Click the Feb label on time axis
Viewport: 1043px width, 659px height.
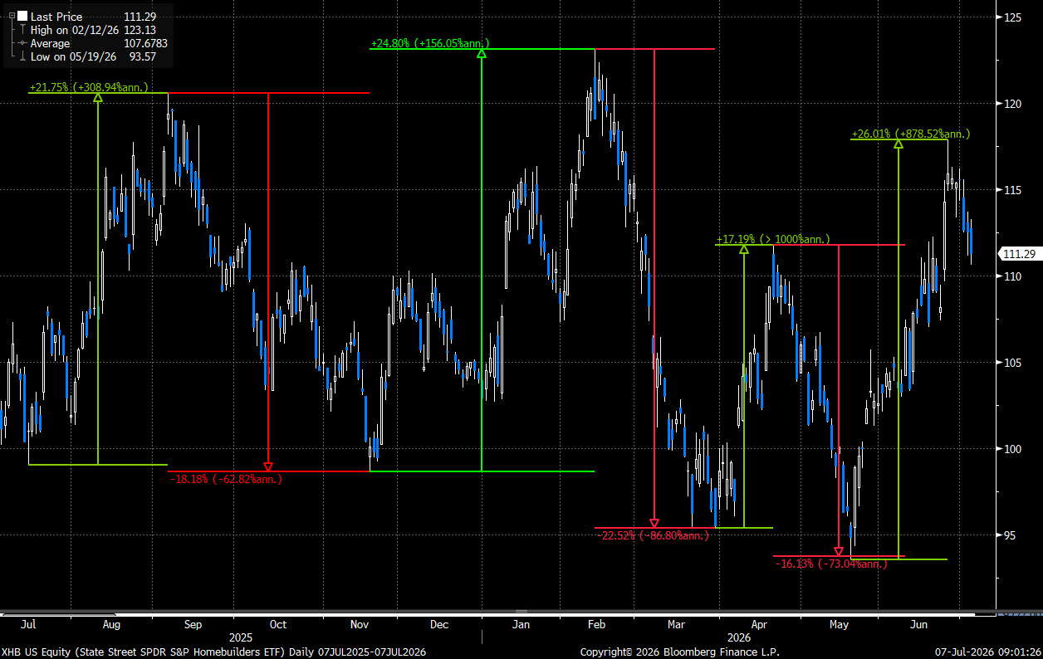click(596, 625)
